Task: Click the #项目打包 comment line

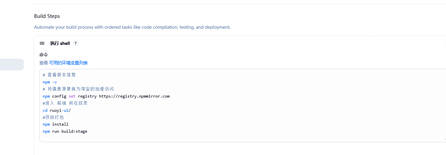Action: pyautogui.click(x=53, y=117)
